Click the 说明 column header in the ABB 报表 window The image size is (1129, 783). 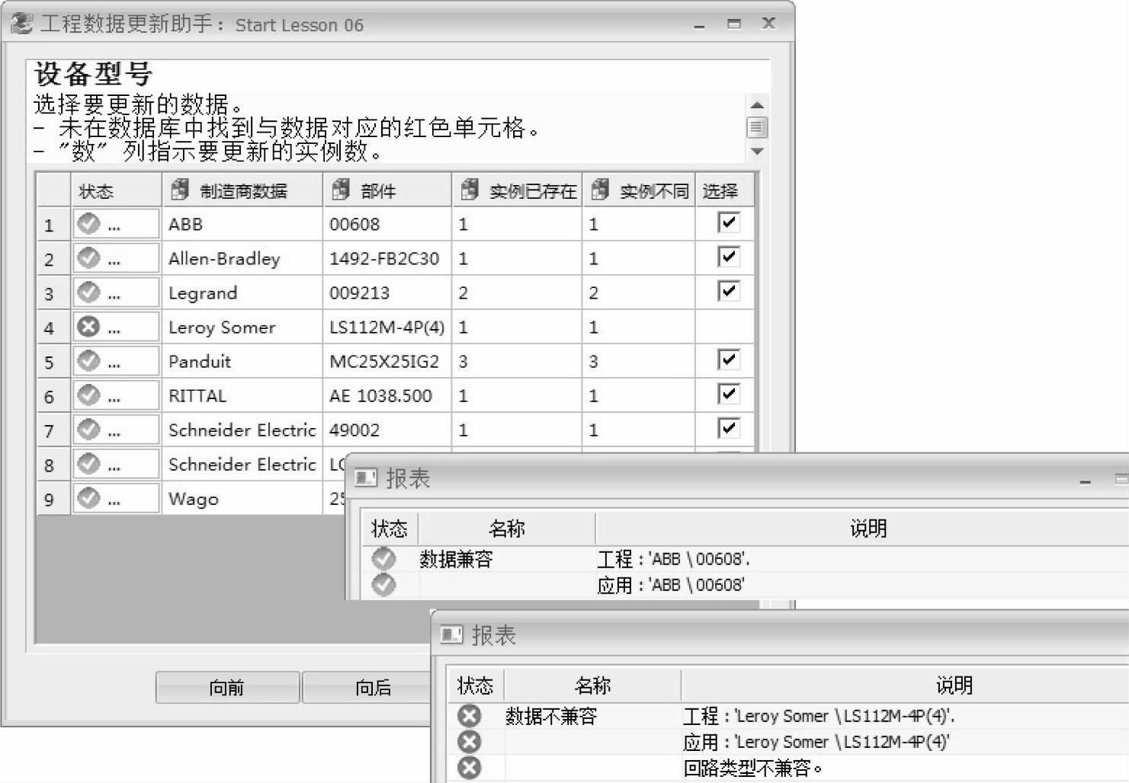tap(862, 528)
